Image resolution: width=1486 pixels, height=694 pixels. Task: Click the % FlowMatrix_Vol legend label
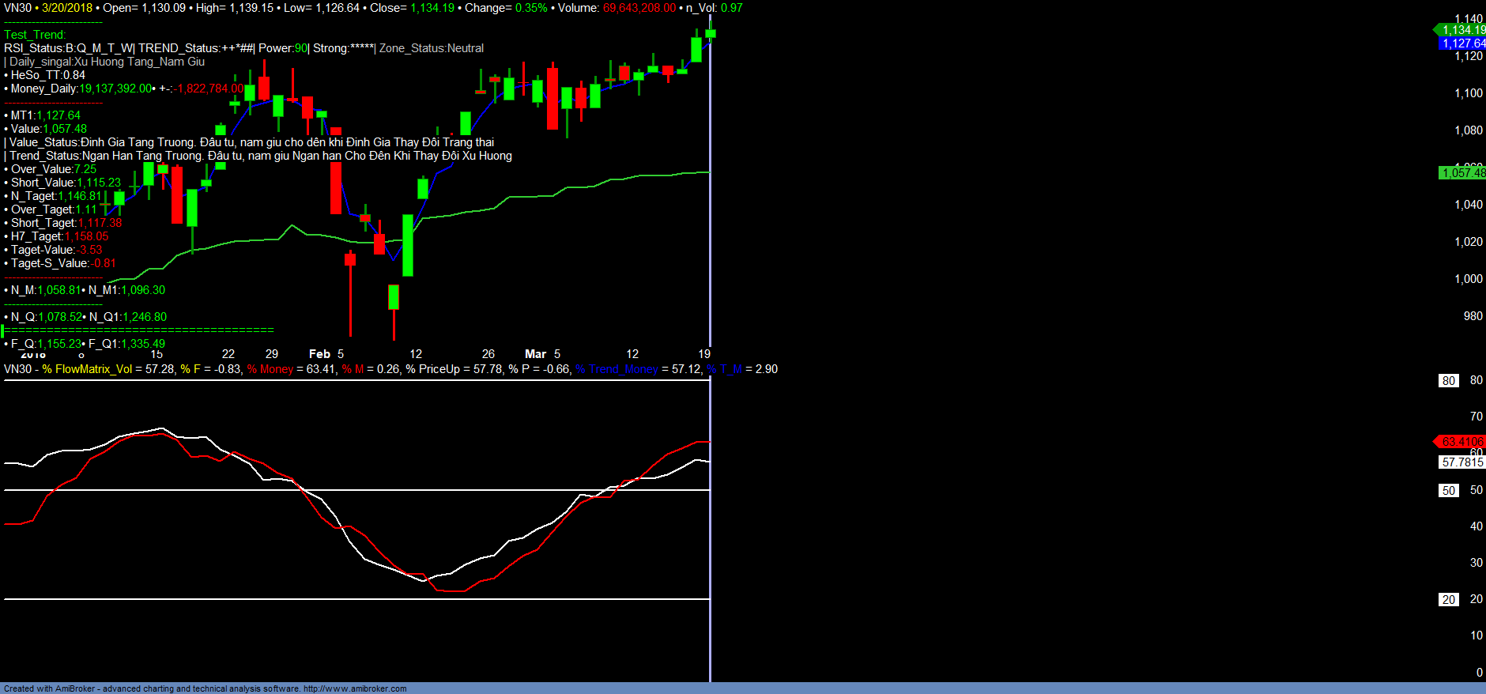tap(87, 369)
